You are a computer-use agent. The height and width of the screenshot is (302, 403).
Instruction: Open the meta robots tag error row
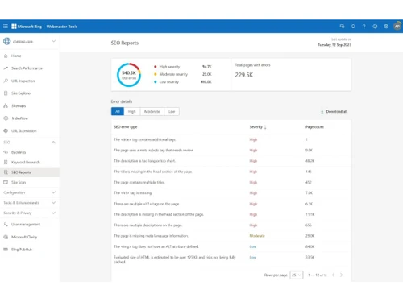click(231, 150)
